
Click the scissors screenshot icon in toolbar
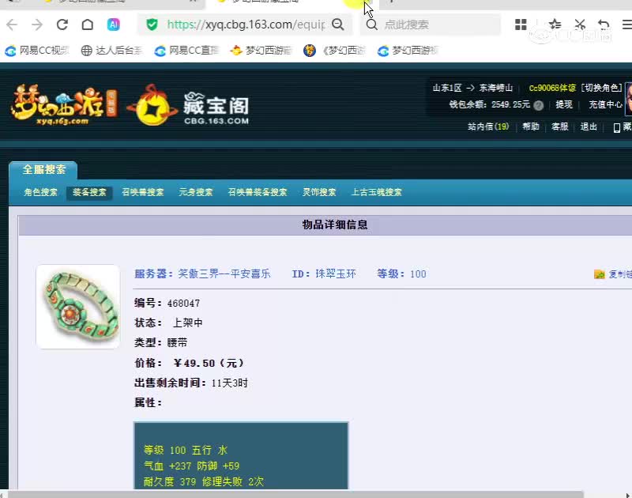(x=580, y=25)
